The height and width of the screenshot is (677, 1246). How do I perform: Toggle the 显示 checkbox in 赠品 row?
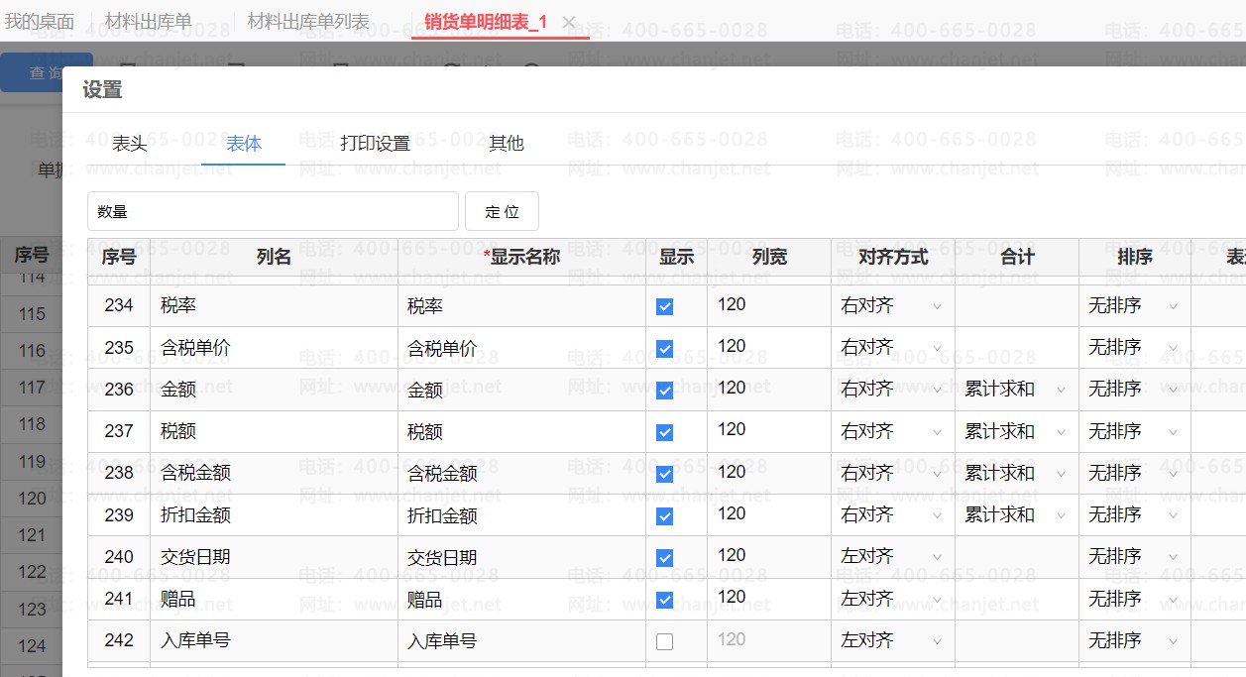pos(664,600)
